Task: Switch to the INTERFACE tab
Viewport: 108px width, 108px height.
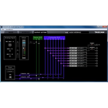Action: click(x=26, y=32)
